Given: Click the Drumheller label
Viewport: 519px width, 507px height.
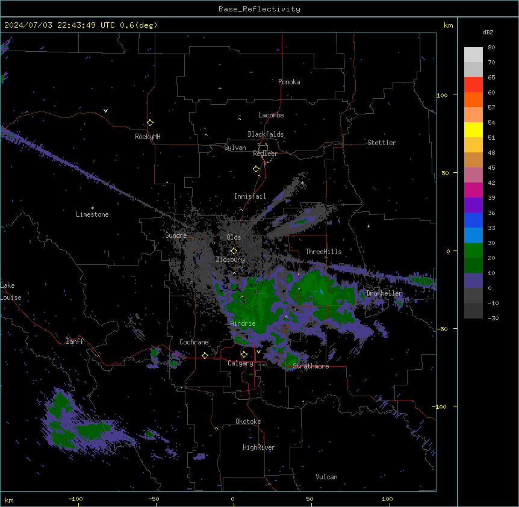Looking at the screenshot, I should 385,293.
